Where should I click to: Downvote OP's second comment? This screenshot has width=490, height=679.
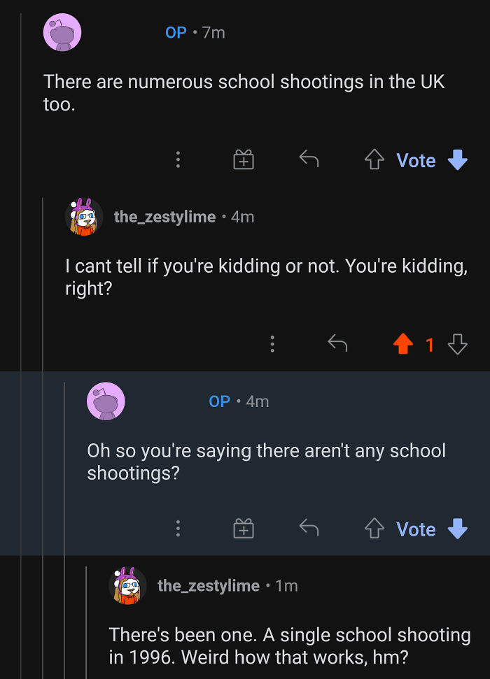[x=458, y=529]
